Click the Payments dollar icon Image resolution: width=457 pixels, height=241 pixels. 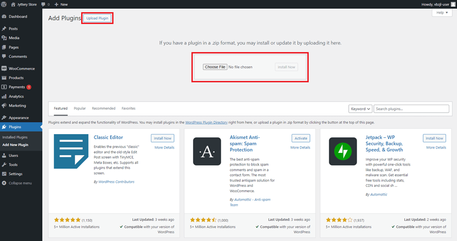coord(4,87)
